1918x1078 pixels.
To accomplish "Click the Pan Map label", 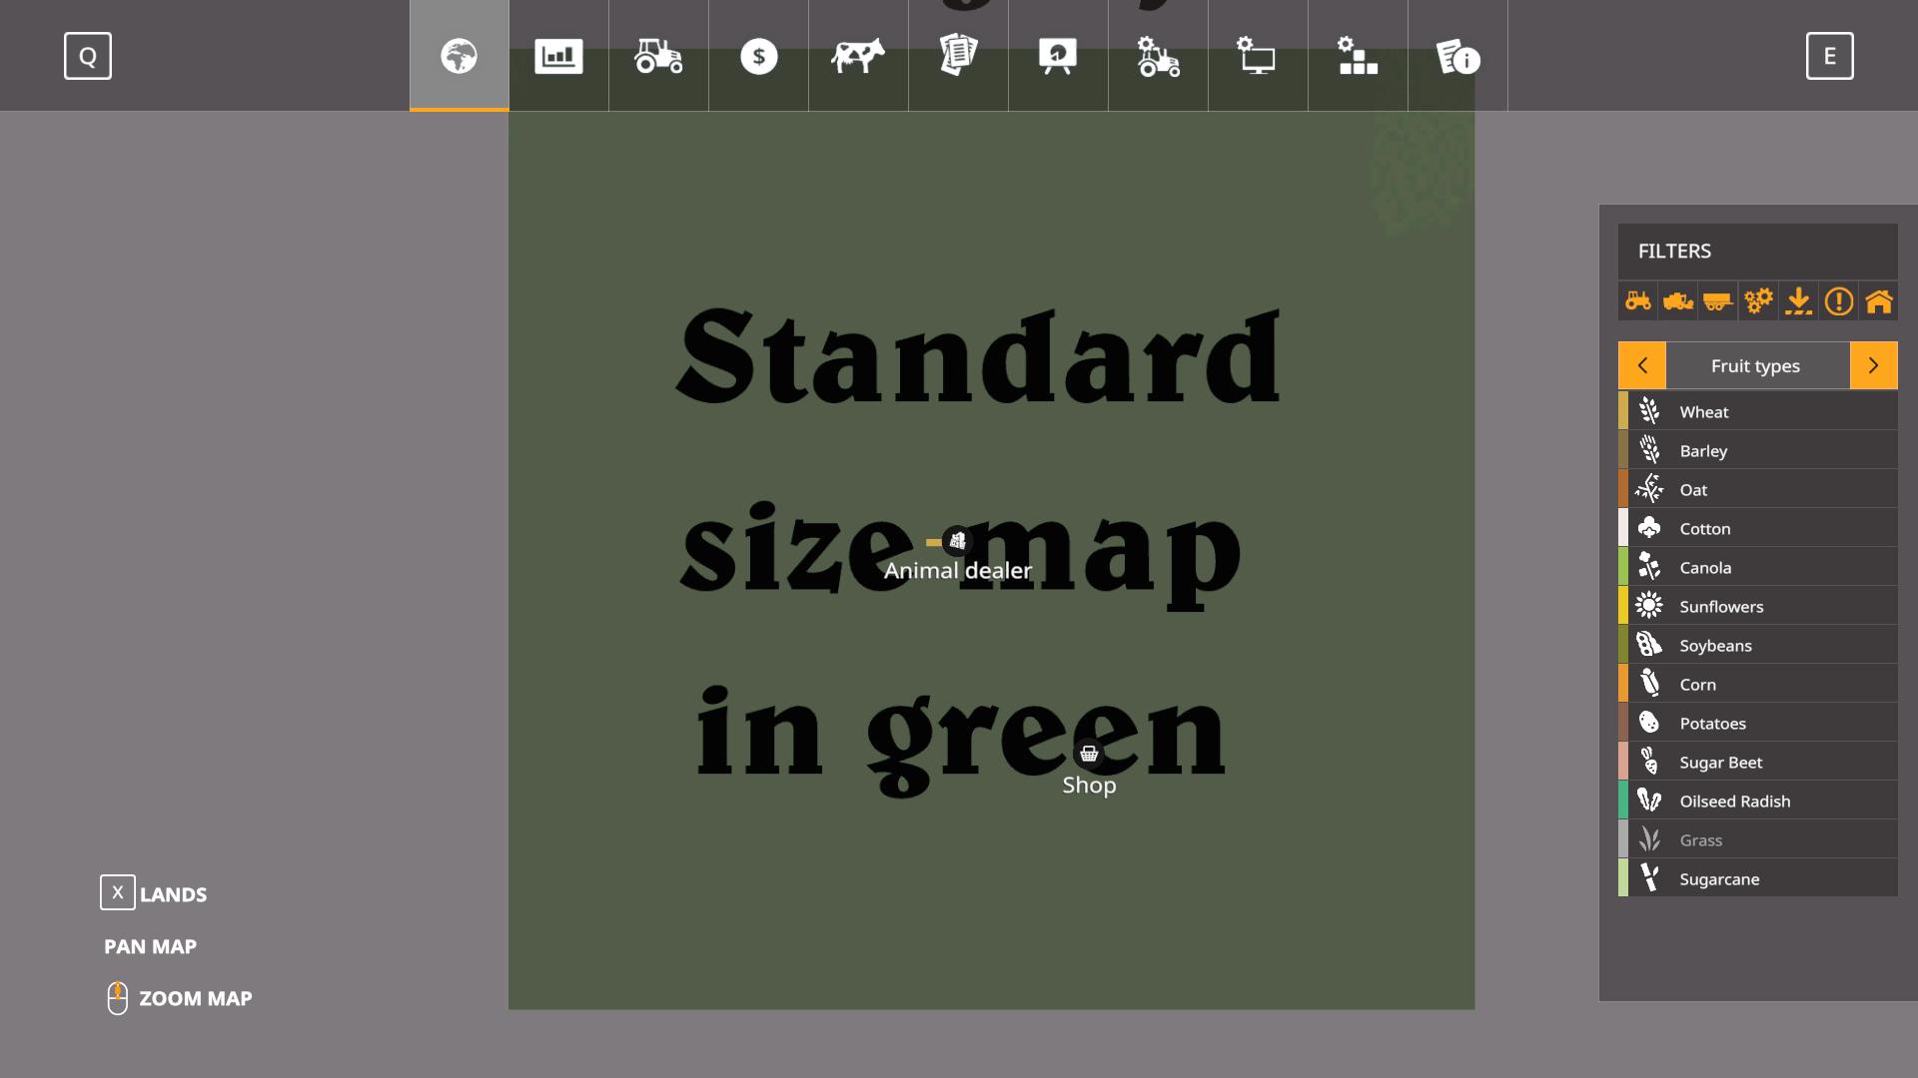I will (x=150, y=946).
